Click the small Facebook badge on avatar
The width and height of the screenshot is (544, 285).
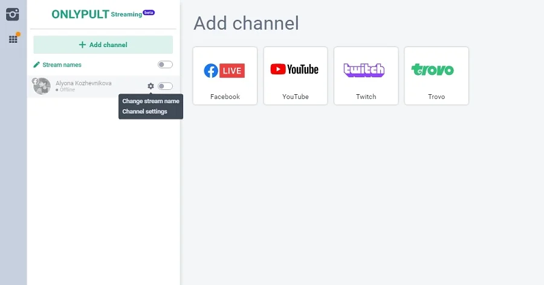click(x=36, y=81)
